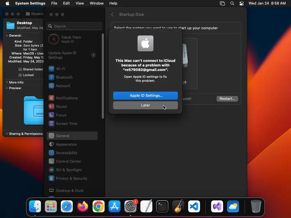Viewport: 291px width, 218px height.
Task: Launch Visual Studio Code from the Dock
Action: click(x=194, y=206)
